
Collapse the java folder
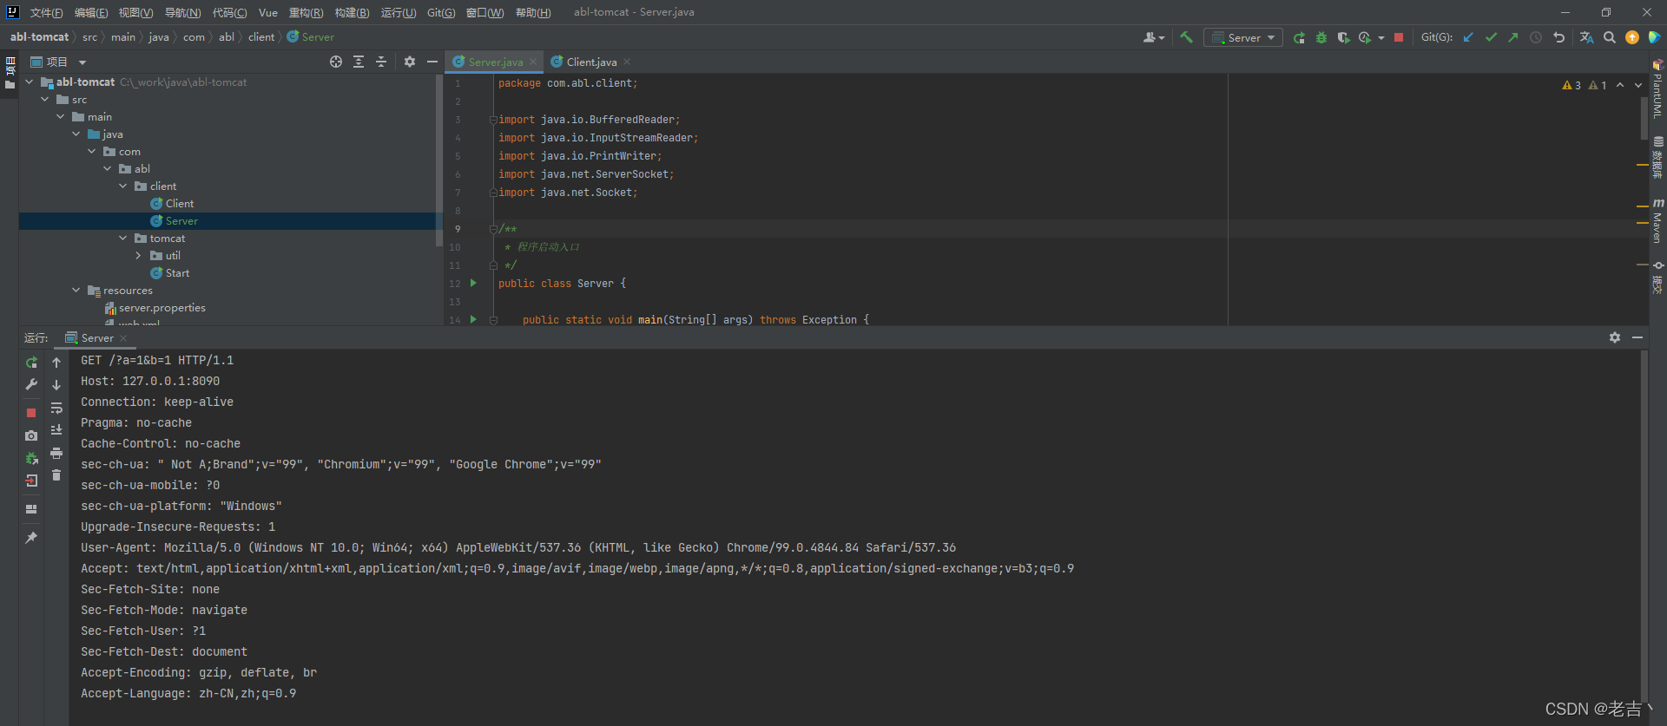point(76,134)
